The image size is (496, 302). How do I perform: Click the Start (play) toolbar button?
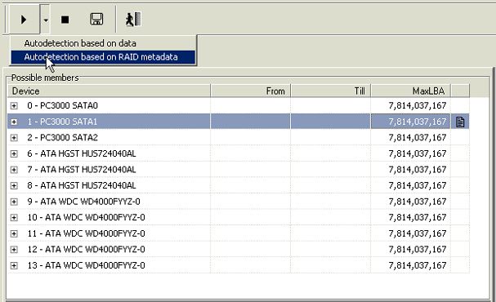[24, 20]
